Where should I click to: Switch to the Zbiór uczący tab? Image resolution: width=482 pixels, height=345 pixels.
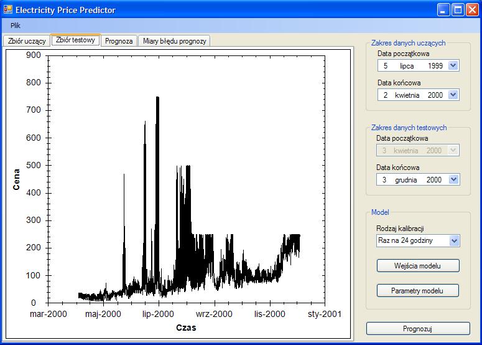coord(27,41)
